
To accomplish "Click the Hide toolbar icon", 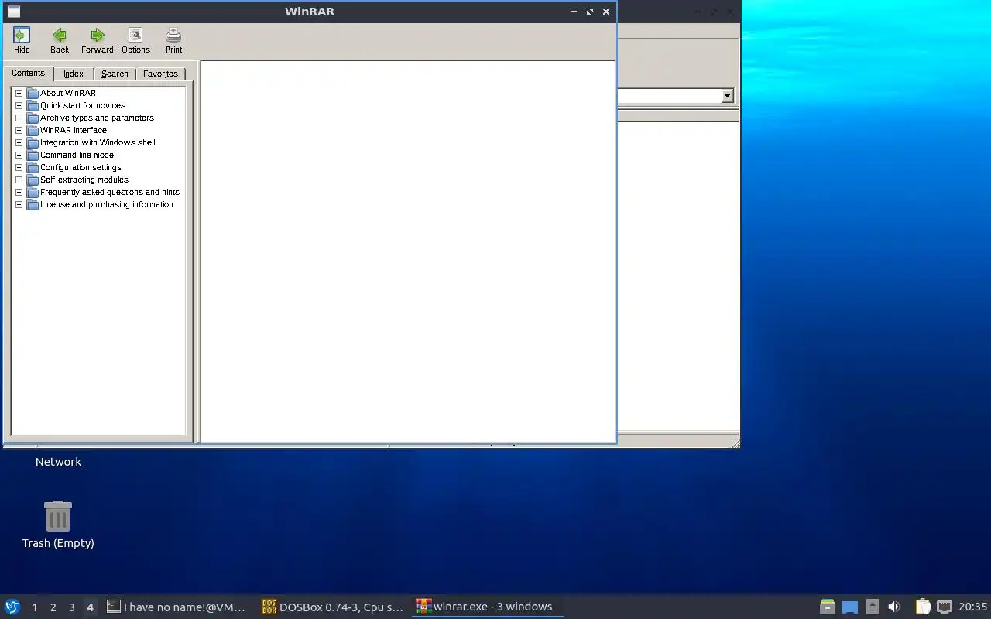I will tap(22, 40).
